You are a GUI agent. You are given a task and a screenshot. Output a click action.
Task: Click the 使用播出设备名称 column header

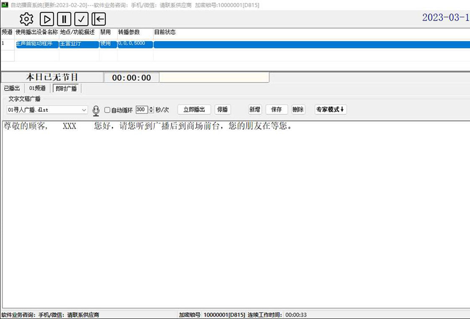tap(37, 32)
